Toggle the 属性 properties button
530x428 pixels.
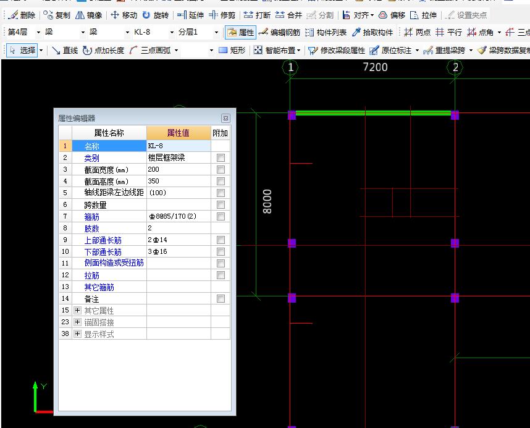click(241, 32)
